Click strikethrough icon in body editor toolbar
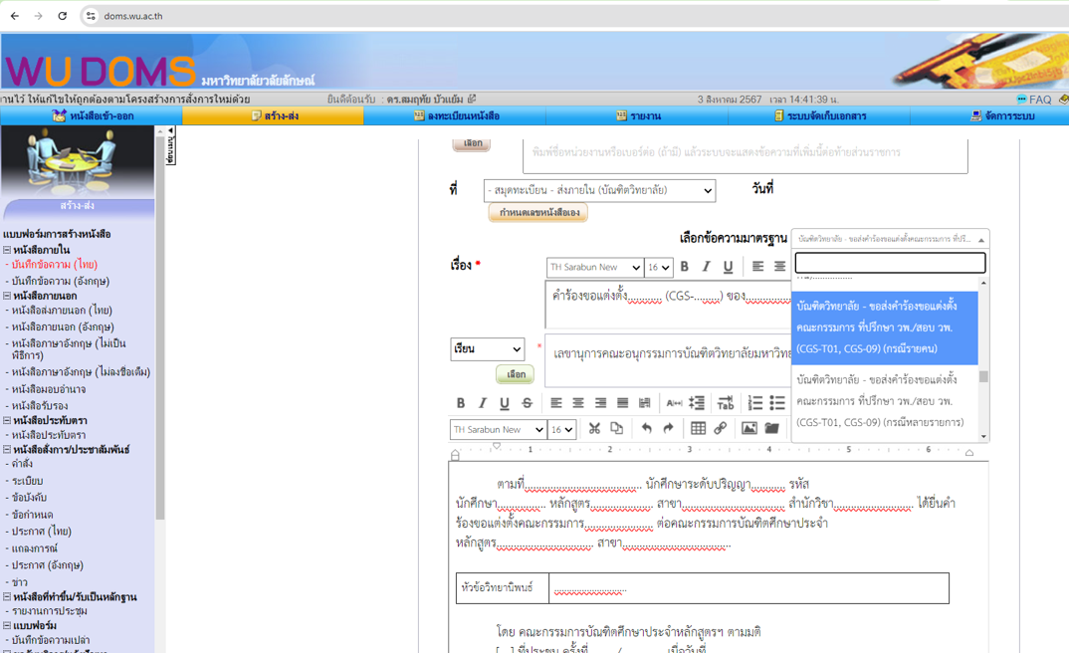 point(527,403)
